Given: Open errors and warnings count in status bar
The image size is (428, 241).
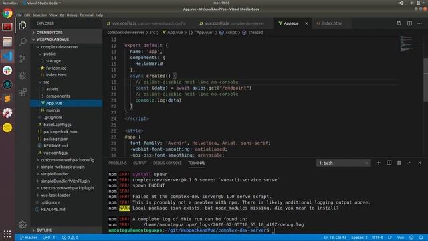Looking at the screenshot, I should pos(70,238).
